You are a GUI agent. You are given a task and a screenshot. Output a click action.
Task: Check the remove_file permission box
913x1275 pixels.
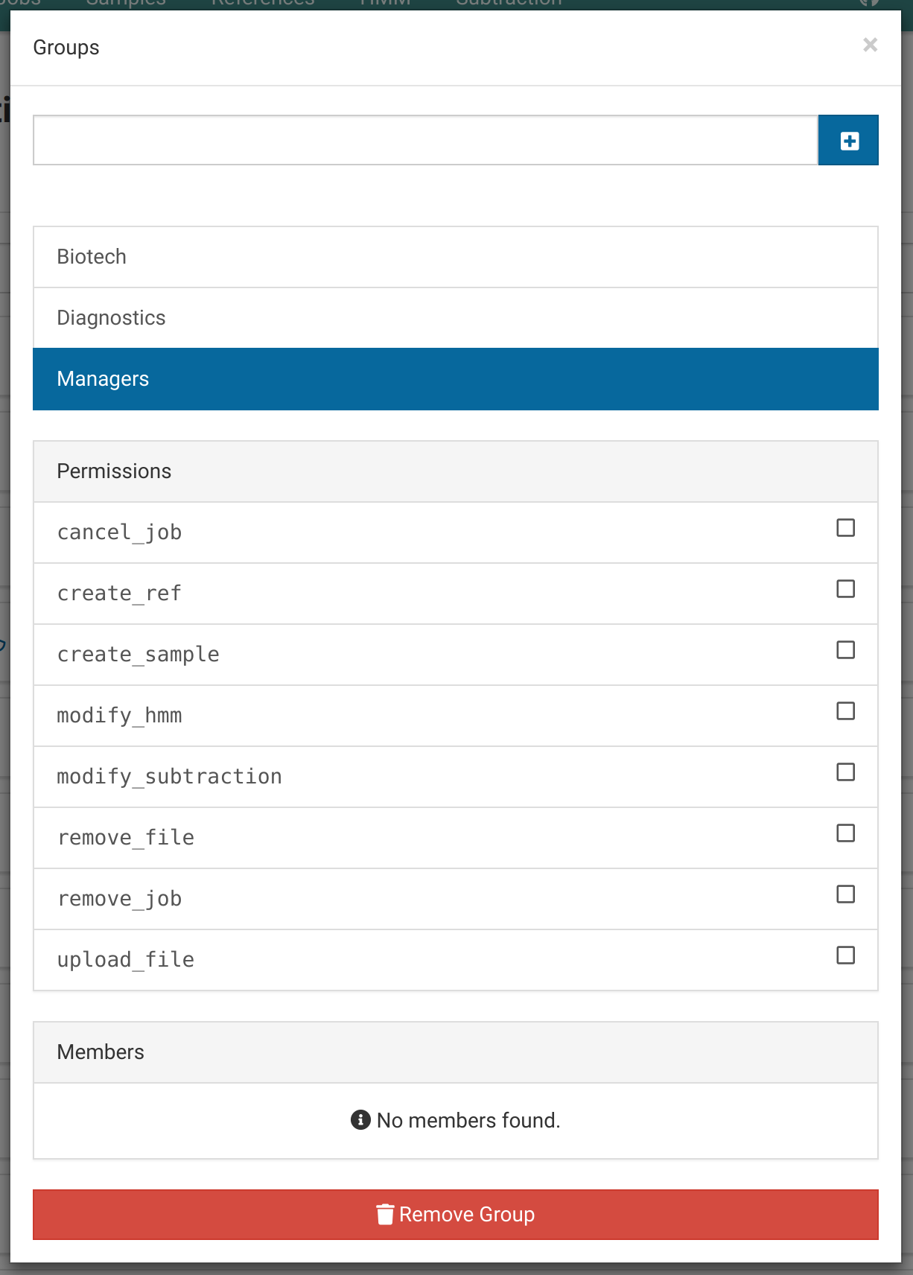coord(844,833)
